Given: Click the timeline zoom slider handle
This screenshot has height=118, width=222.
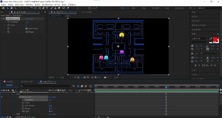Looking at the screenshot, I should click(99, 117).
